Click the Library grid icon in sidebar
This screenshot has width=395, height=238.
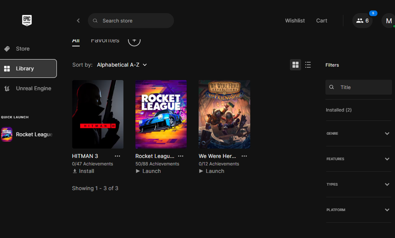[x=7, y=68]
